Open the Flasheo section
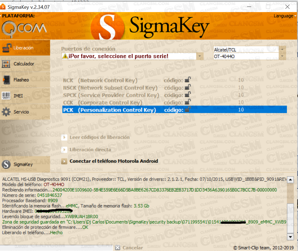 pos(25,80)
